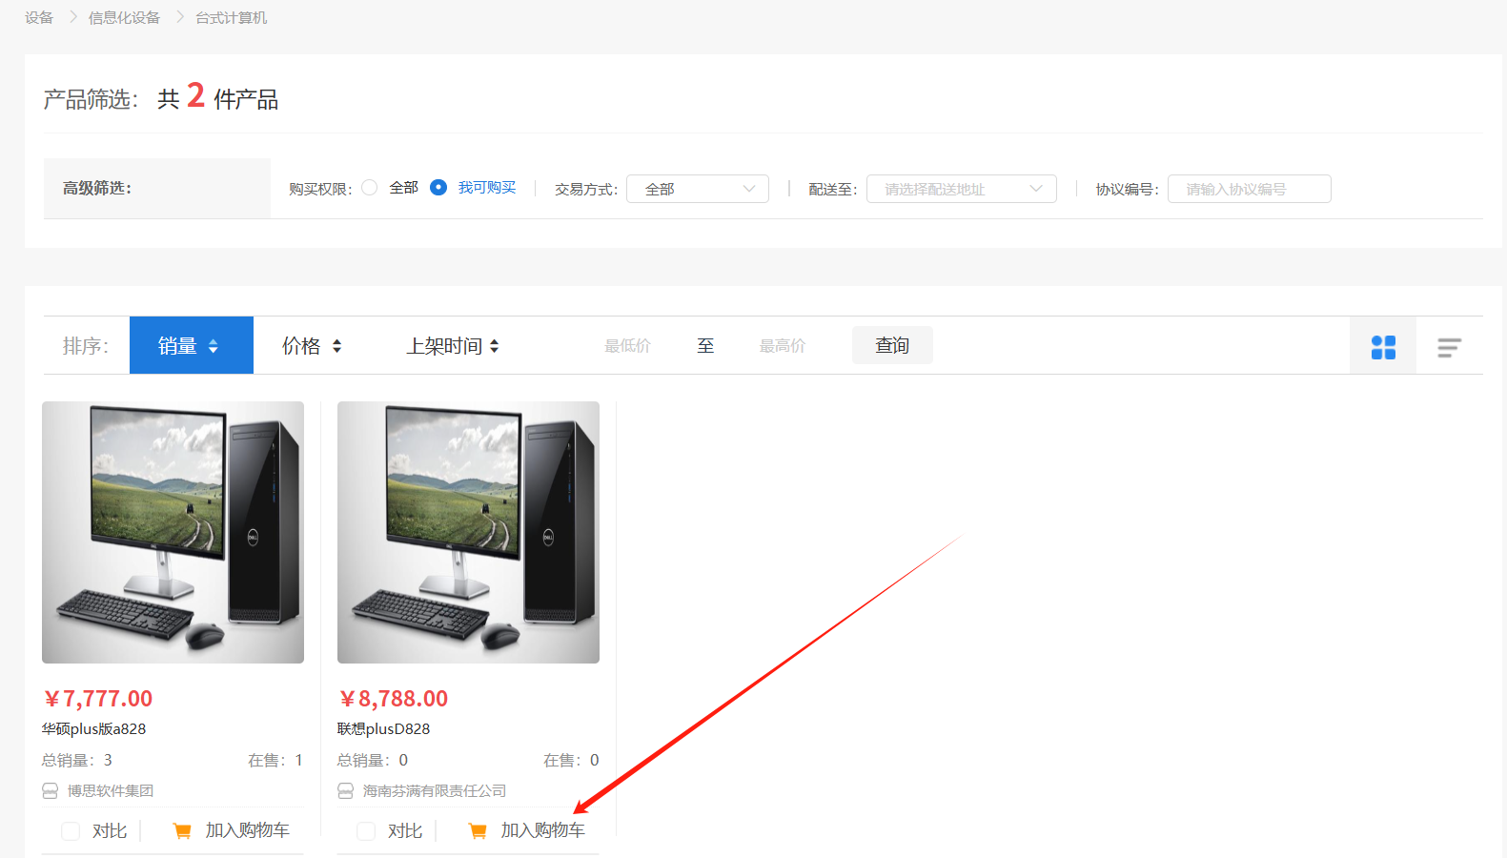The width and height of the screenshot is (1507, 858).
Task: Add 联想plusD828 to cart
Action: 527,831
